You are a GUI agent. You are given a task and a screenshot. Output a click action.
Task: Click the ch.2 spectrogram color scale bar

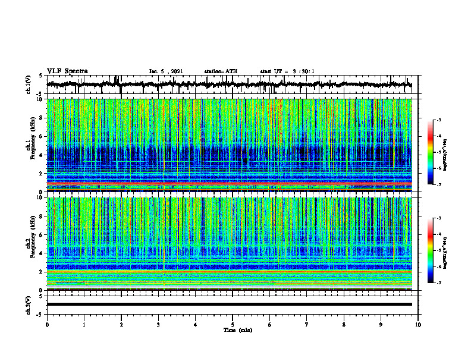(431, 250)
